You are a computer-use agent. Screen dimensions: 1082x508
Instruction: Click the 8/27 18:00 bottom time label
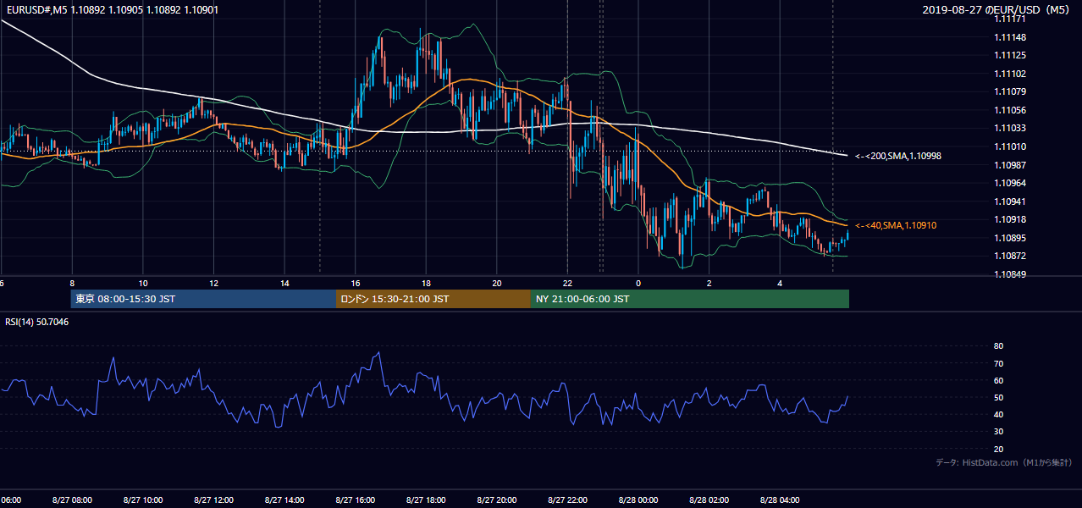pyautogui.click(x=426, y=500)
